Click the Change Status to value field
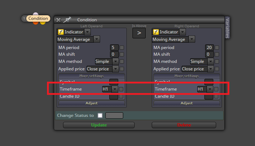The width and height of the screenshot is (255, 146). (x=114, y=115)
